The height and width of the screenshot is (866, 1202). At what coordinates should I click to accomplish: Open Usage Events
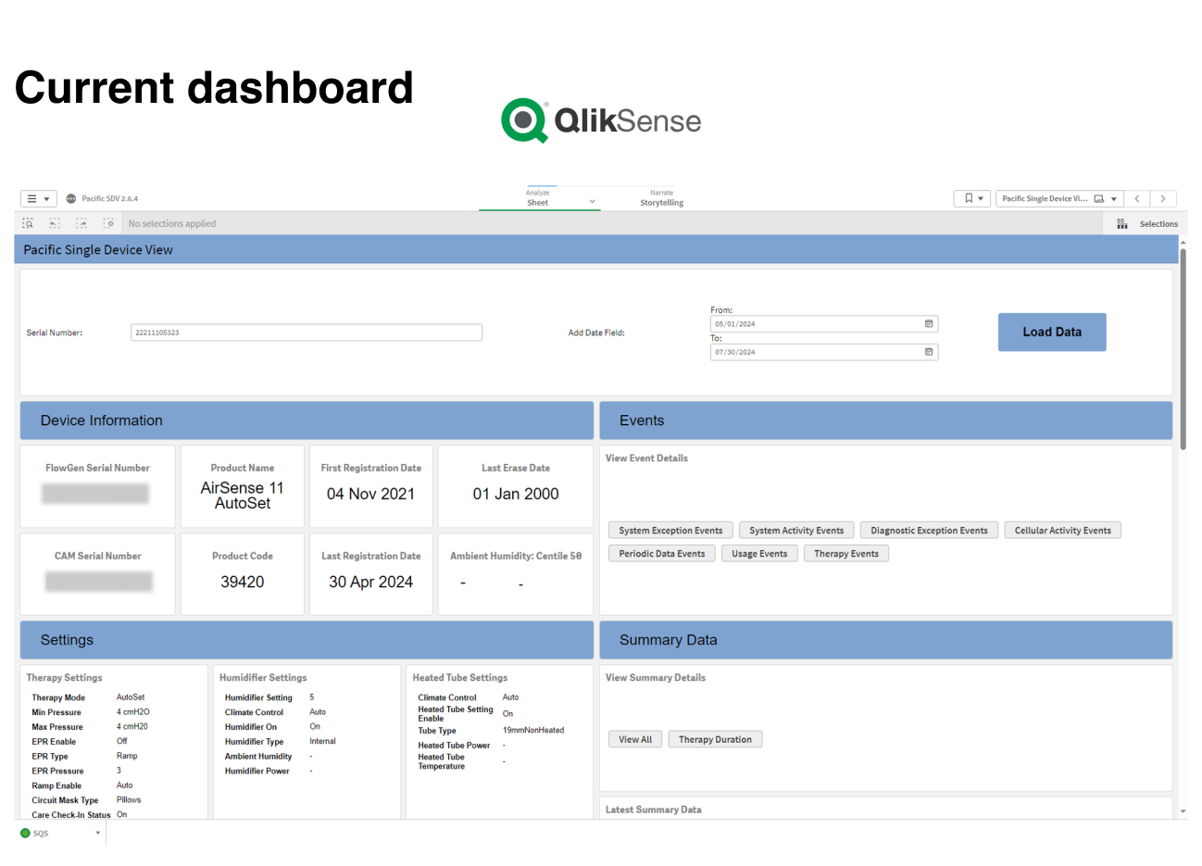coord(759,554)
